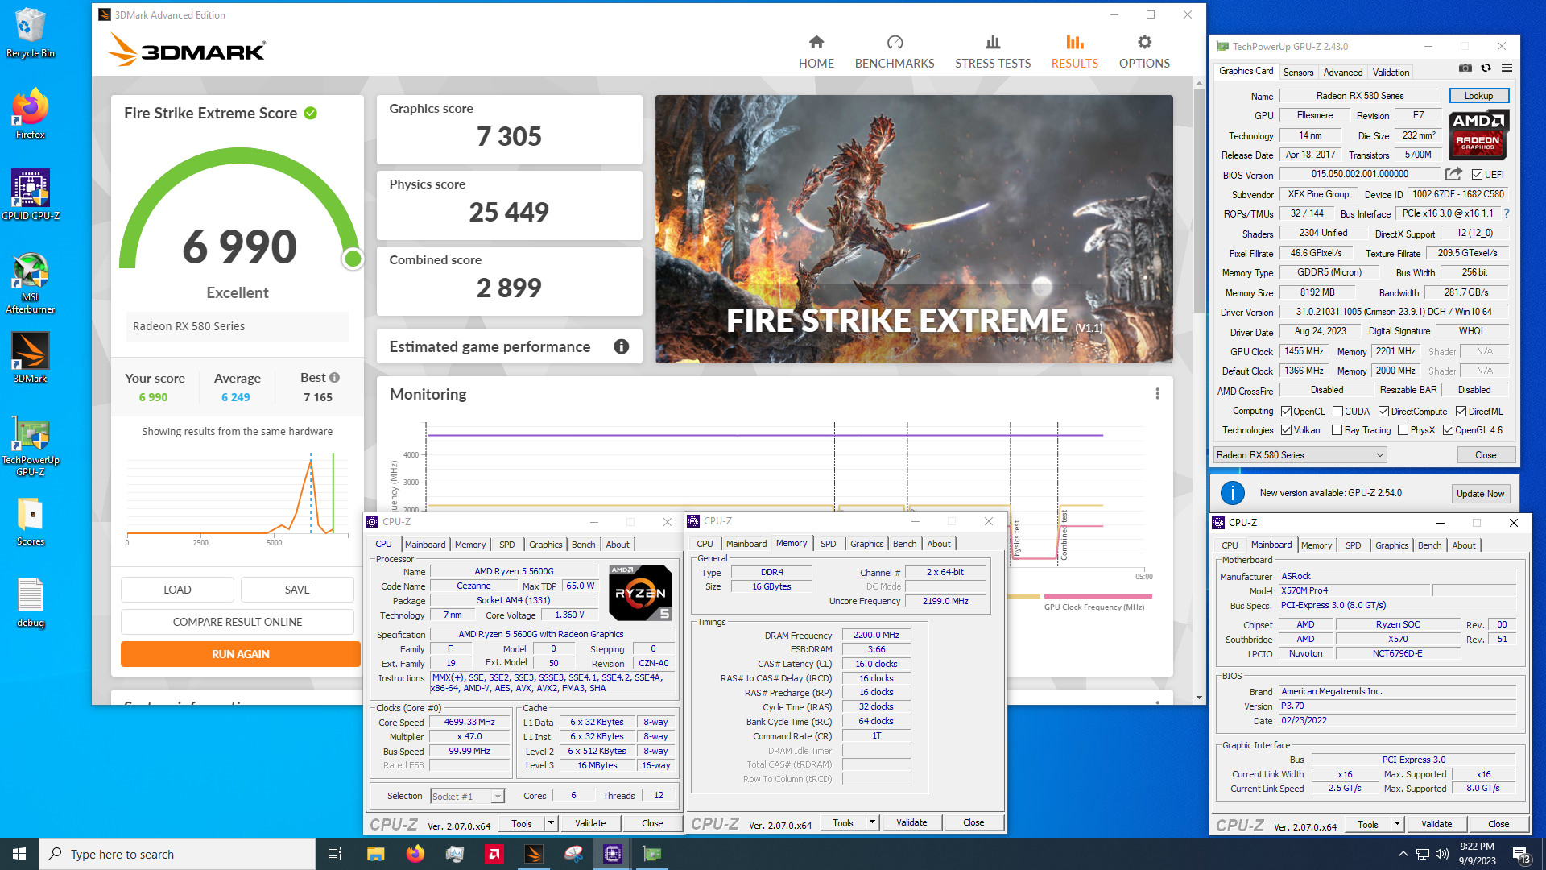Open Task View on taskbar

[335, 854]
